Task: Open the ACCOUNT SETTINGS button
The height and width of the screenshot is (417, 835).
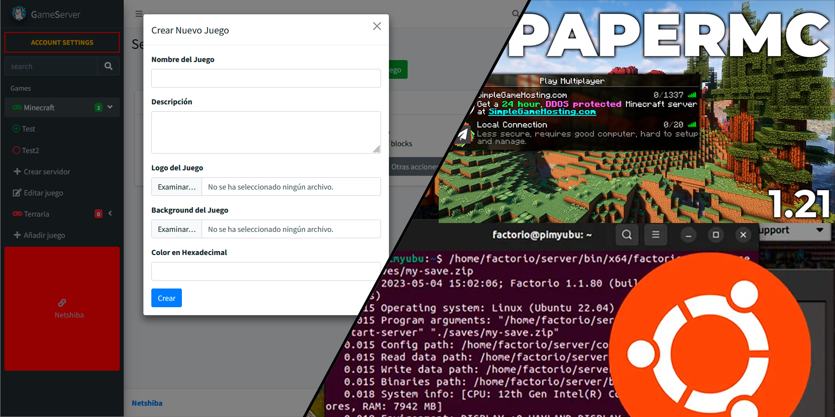Action: click(62, 42)
